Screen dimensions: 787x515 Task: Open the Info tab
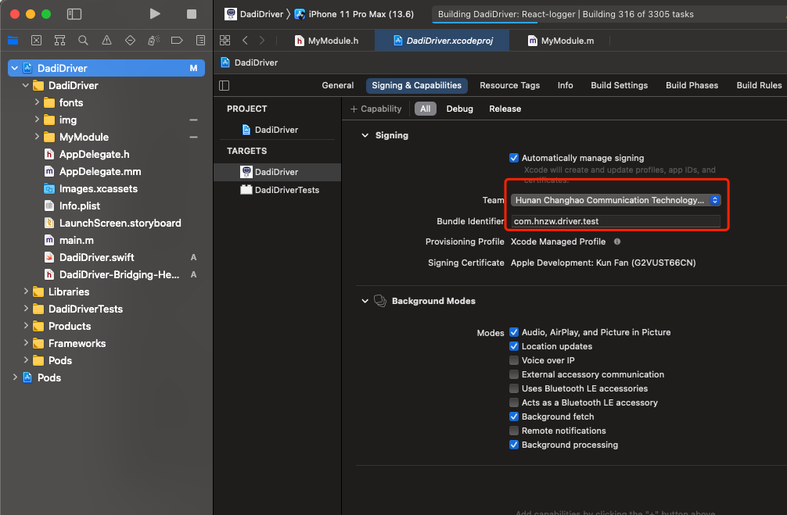tap(565, 86)
